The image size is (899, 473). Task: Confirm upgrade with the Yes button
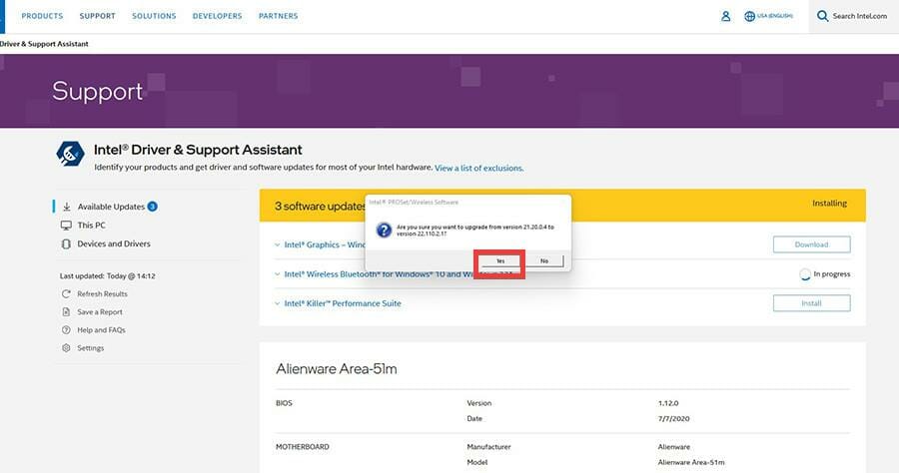point(500,261)
